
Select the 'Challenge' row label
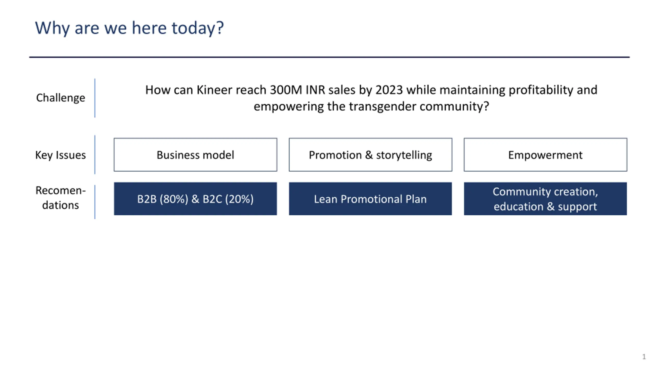(60, 98)
